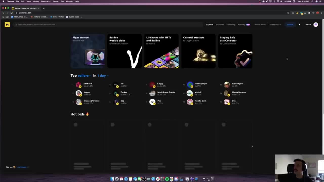Click Learn more in cookie notice
The width and height of the screenshot is (324, 182).
click(x=22, y=167)
